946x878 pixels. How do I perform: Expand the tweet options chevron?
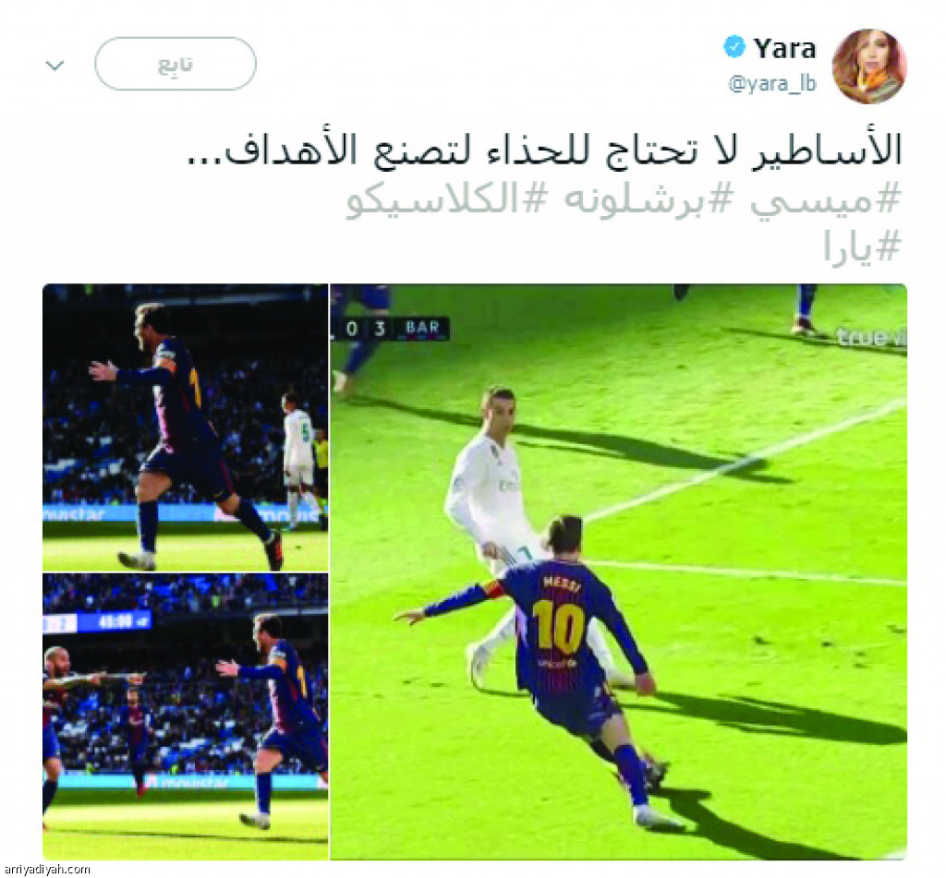pyautogui.click(x=55, y=65)
